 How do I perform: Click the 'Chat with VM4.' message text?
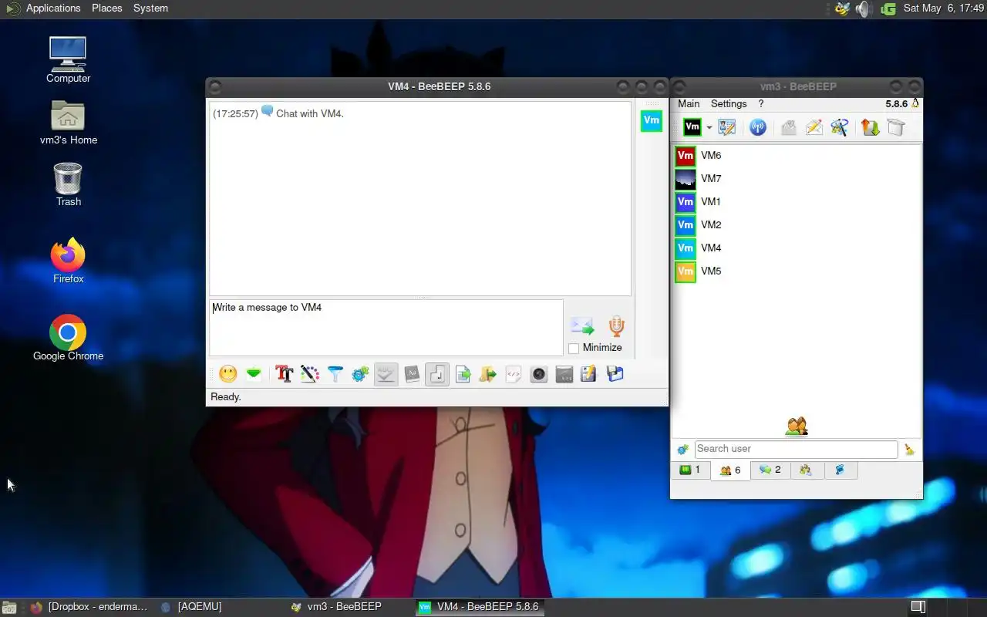(x=310, y=113)
